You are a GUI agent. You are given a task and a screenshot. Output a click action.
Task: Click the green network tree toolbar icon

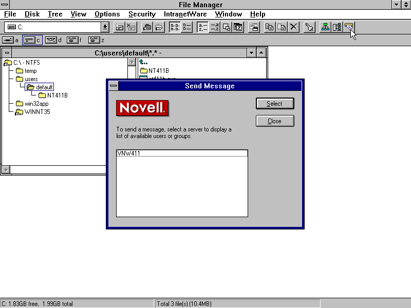(325, 27)
